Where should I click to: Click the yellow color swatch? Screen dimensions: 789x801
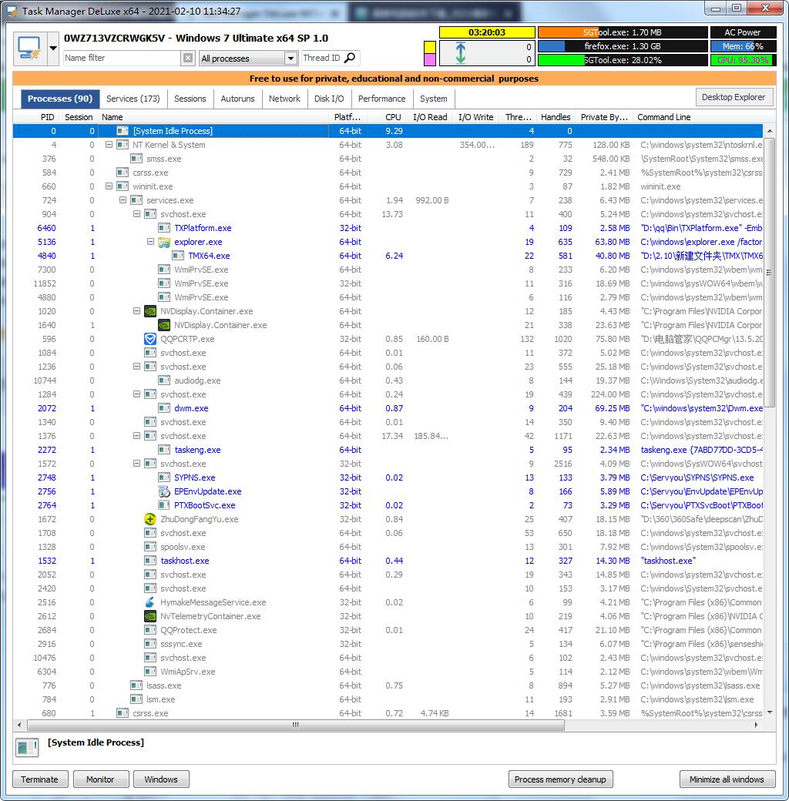pyautogui.click(x=430, y=47)
